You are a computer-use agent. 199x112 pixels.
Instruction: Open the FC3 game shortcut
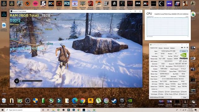coord(67,4)
